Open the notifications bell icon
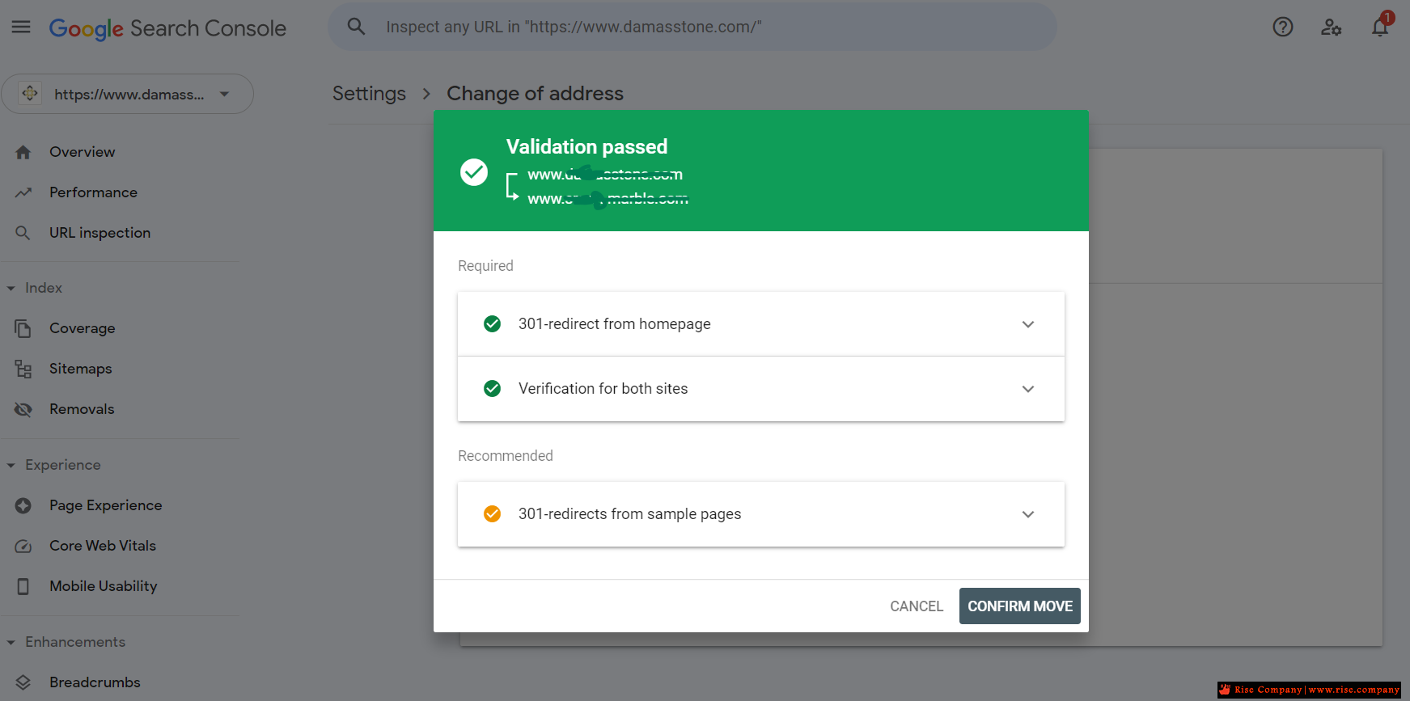1410x701 pixels. (x=1380, y=27)
